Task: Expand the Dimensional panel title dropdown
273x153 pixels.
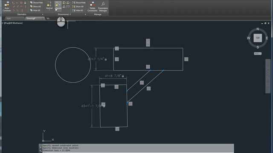Action: tap(64, 14)
